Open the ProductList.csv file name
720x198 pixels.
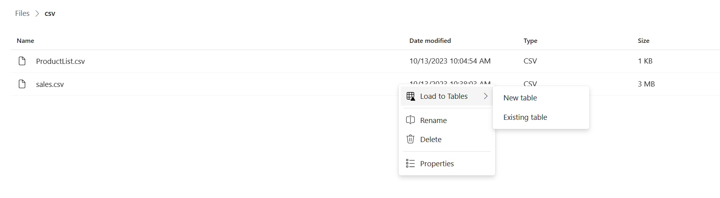click(60, 61)
